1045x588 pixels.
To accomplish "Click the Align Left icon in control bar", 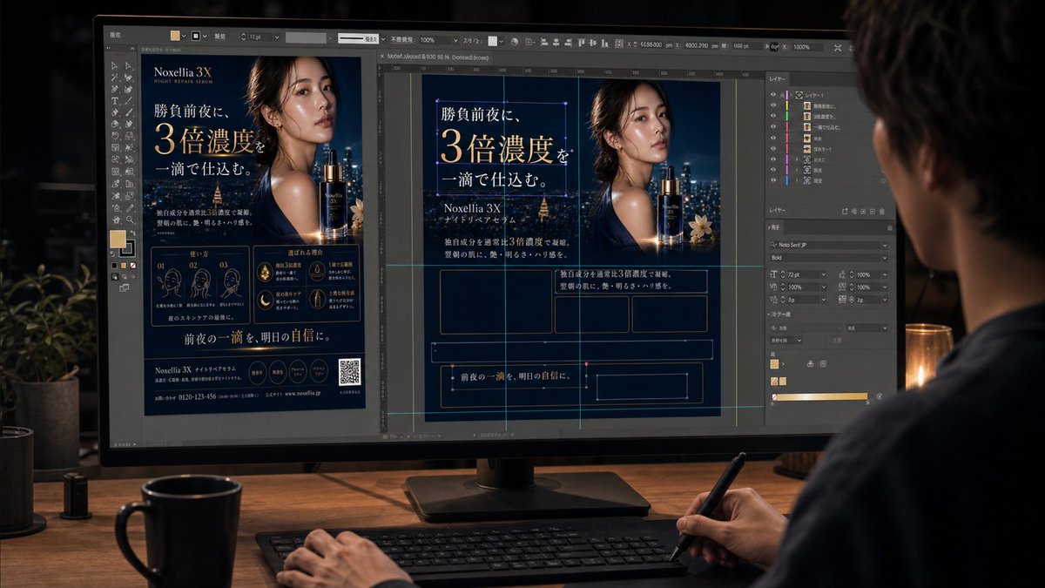I will coord(544,42).
